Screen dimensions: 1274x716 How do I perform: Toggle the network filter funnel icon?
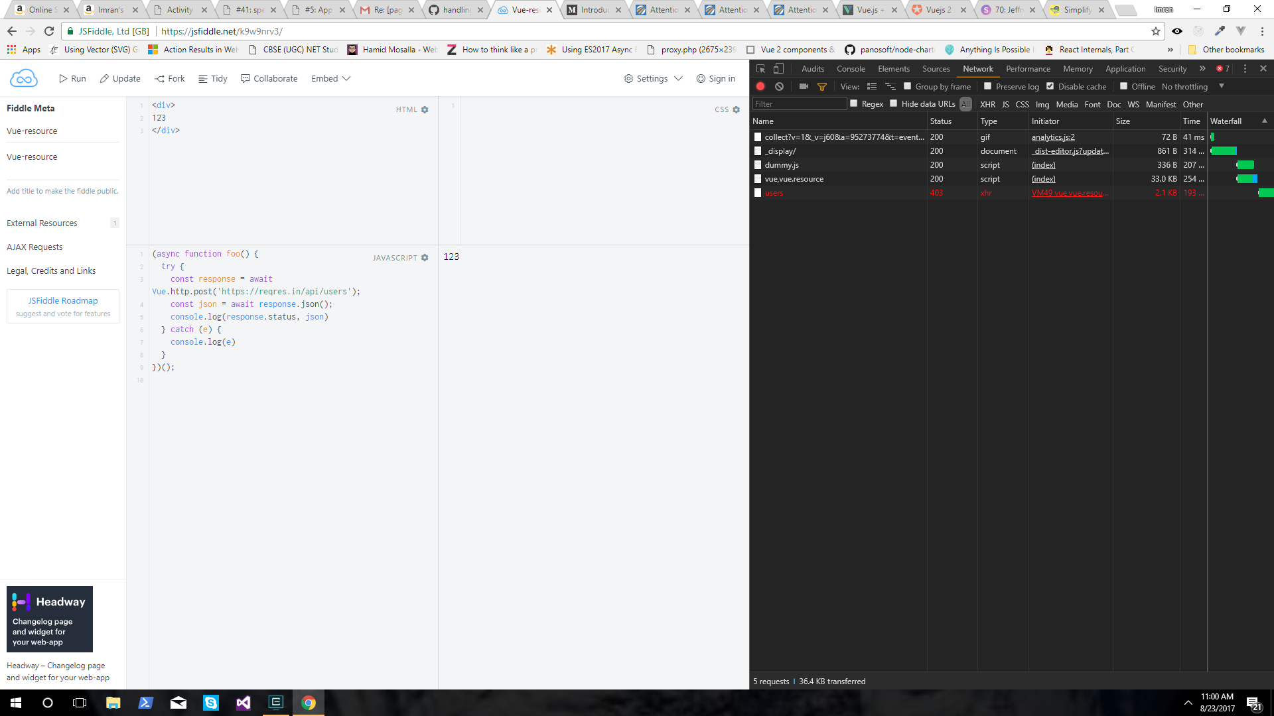click(x=822, y=86)
